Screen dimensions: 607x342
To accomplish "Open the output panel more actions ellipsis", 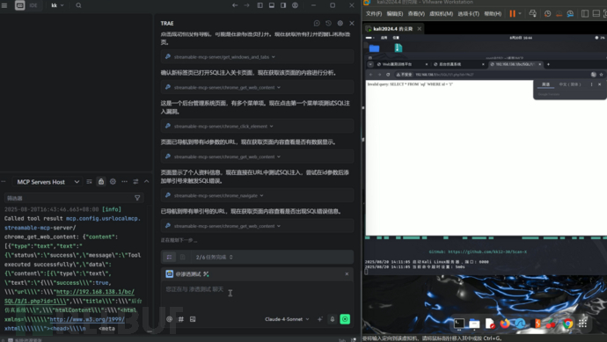I will point(124,181).
